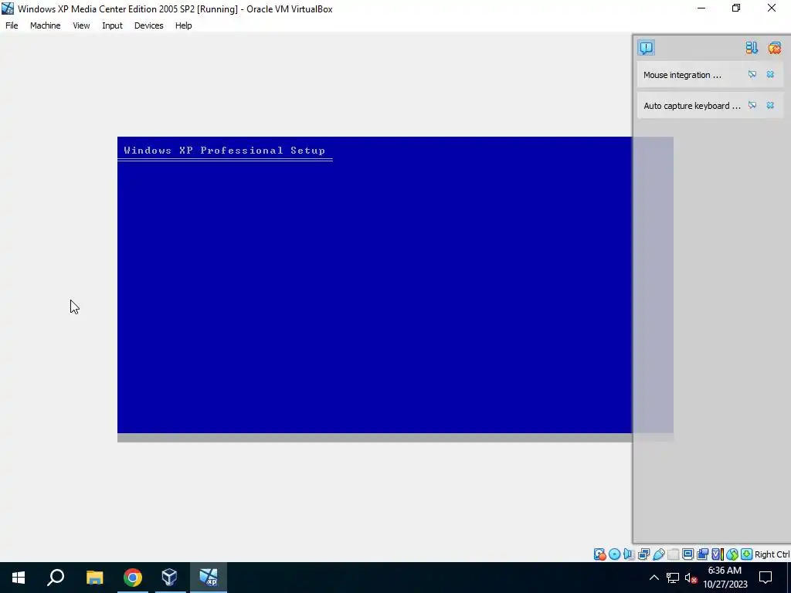Click the optical disc status icon

tap(614, 554)
